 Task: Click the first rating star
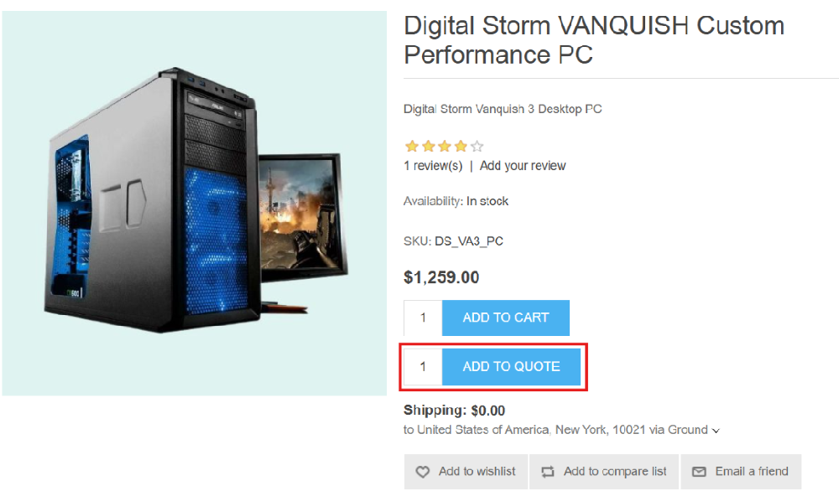coord(411,146)
